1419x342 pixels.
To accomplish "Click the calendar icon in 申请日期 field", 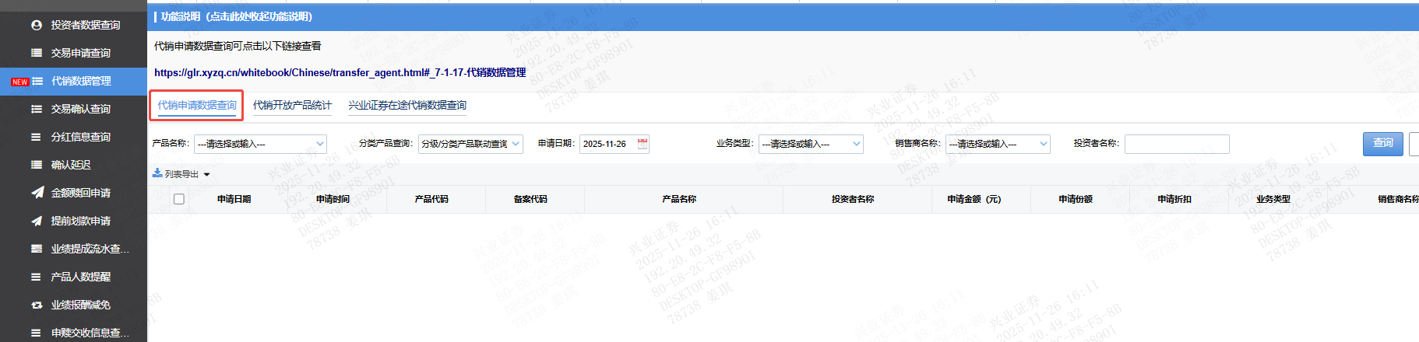I will [643, 144].
